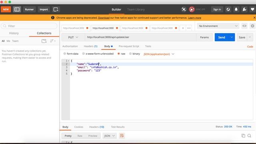Click the Filter search input
Viewport: 256px width, 144px height.
29,26
